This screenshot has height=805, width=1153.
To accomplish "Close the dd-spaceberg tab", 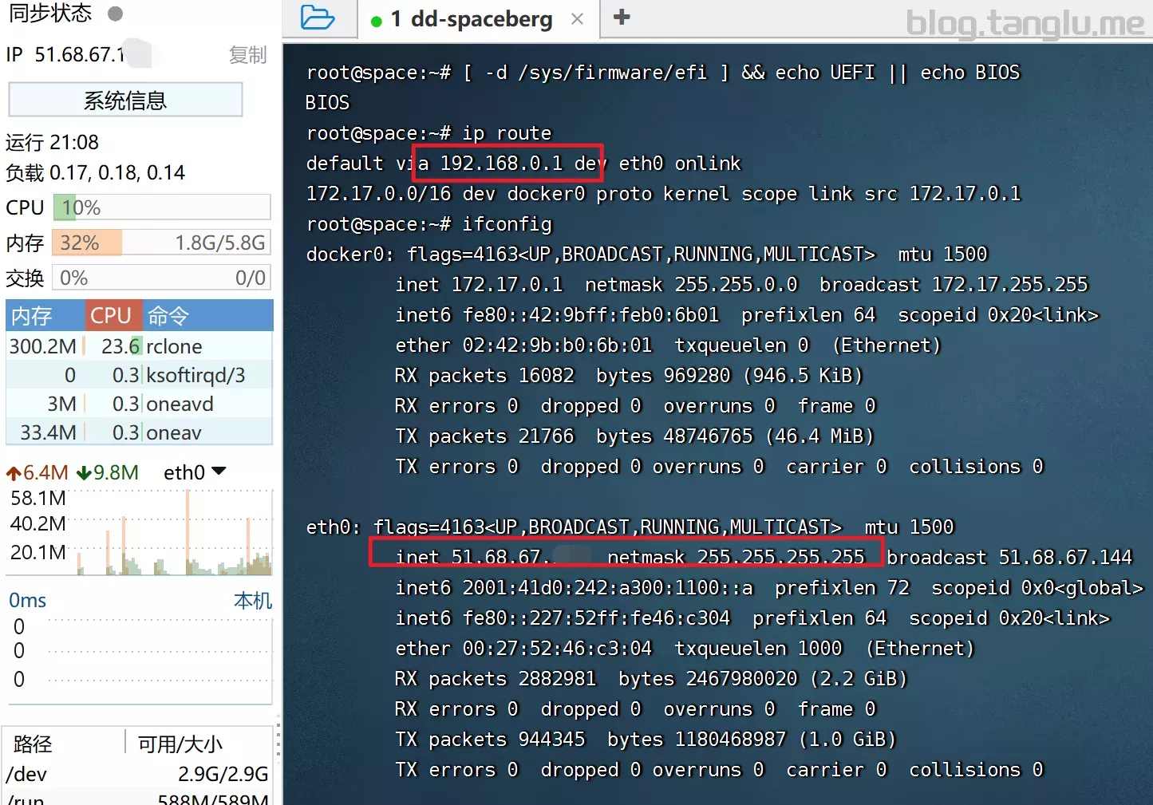I will pos(577,19).
